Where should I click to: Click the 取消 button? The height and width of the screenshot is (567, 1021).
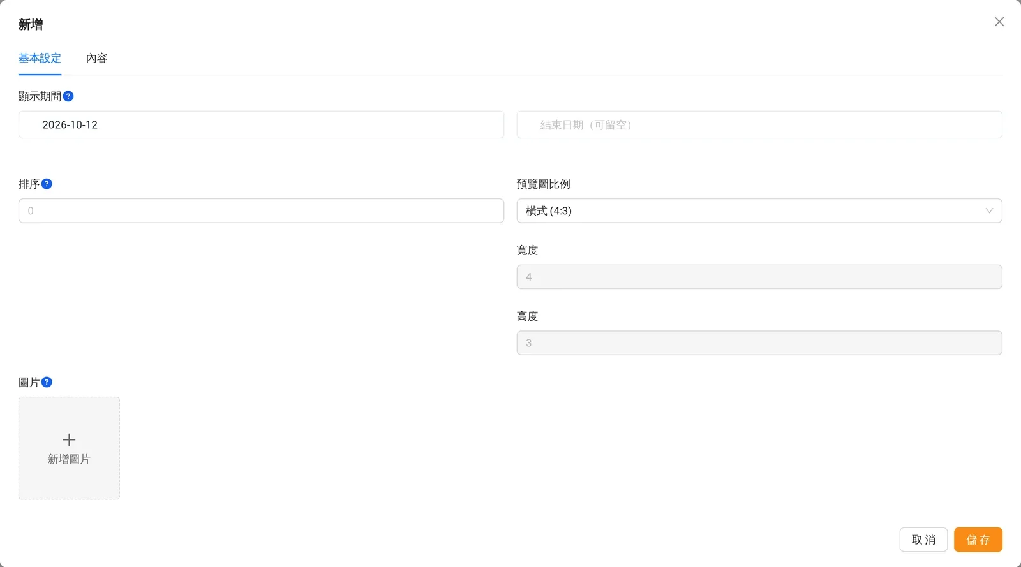point(923,540)
